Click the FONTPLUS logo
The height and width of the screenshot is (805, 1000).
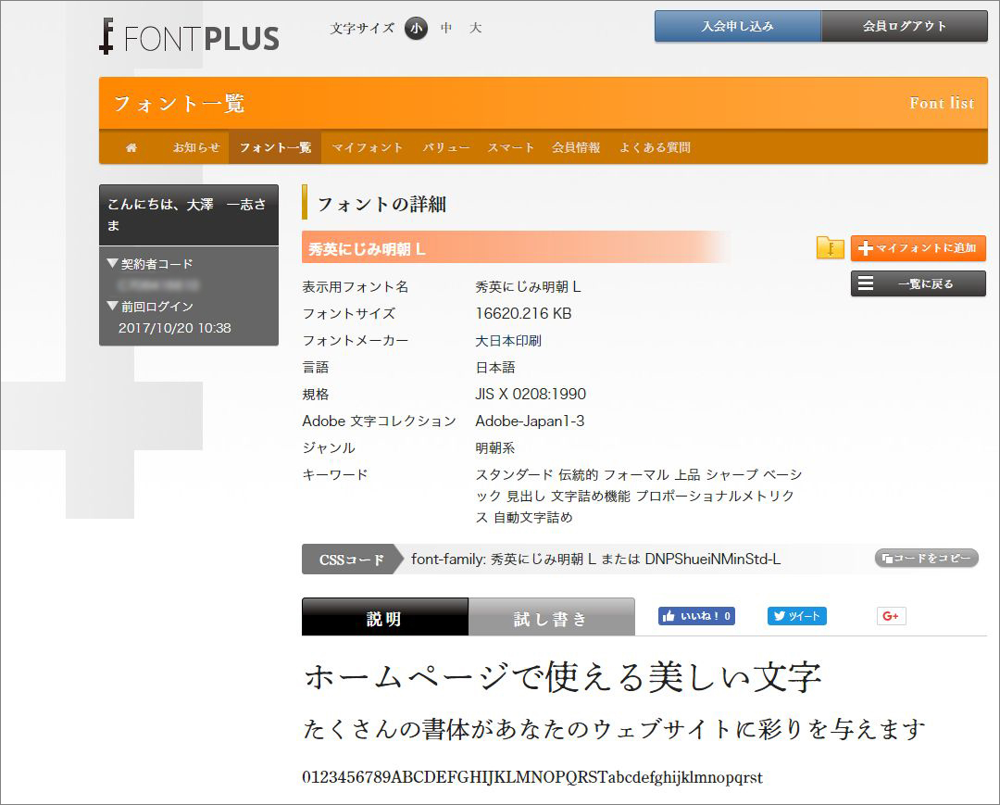click(190, 36)
